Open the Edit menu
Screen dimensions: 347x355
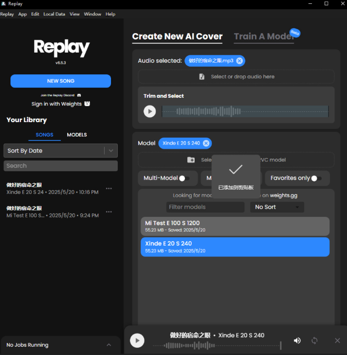(35, 14)
